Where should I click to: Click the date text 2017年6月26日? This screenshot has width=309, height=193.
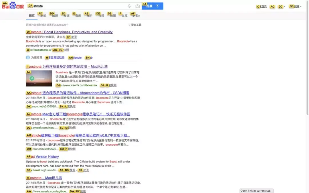pyautogui.click(x=35, y=140)
